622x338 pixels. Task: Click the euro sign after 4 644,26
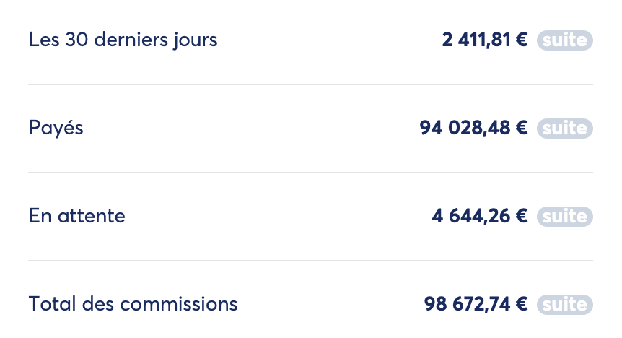(x=522, y=216)
